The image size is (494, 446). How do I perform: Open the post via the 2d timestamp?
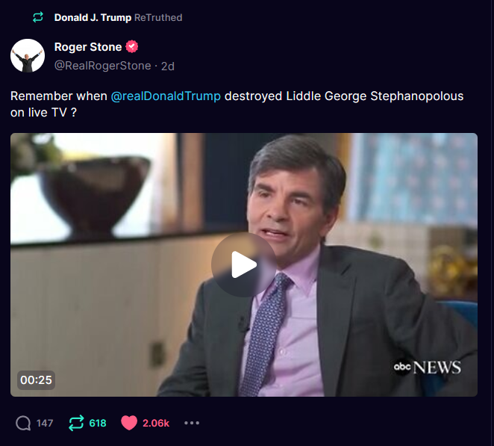point(168,66)
